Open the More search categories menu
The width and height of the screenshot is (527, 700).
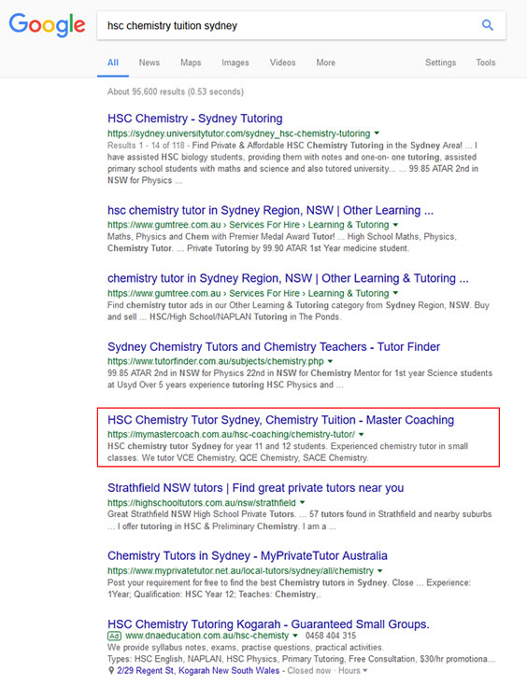tap(326, 63)
